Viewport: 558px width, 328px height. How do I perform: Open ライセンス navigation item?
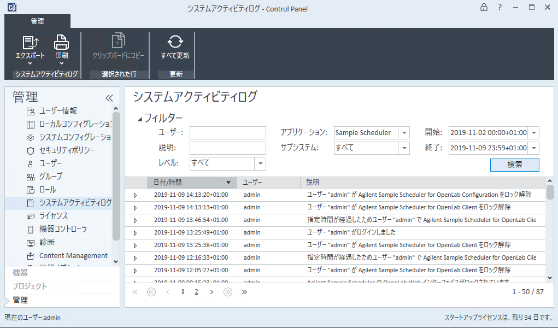pos(48,216)
